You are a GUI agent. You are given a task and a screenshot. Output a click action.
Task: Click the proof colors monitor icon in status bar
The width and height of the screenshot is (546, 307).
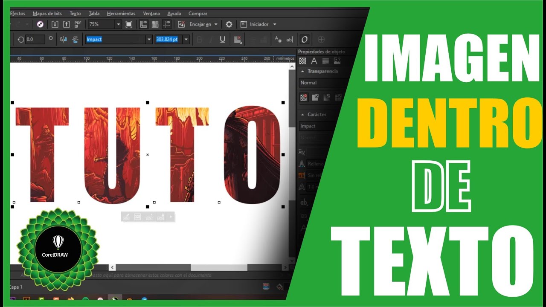point(266,287)
